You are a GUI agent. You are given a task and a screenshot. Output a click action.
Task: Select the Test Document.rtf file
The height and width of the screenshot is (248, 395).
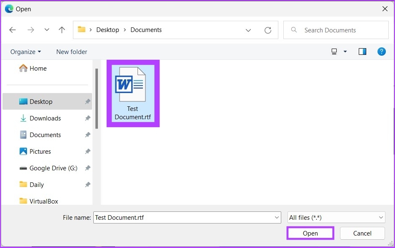(x=132, y=93)
